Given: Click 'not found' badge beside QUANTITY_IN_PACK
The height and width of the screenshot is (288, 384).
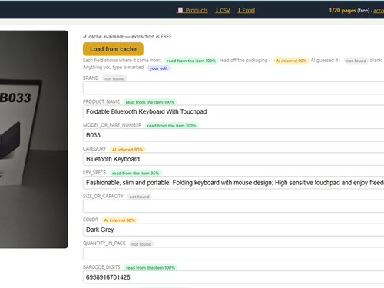Looking at the screenshot, I should point(141,244).
